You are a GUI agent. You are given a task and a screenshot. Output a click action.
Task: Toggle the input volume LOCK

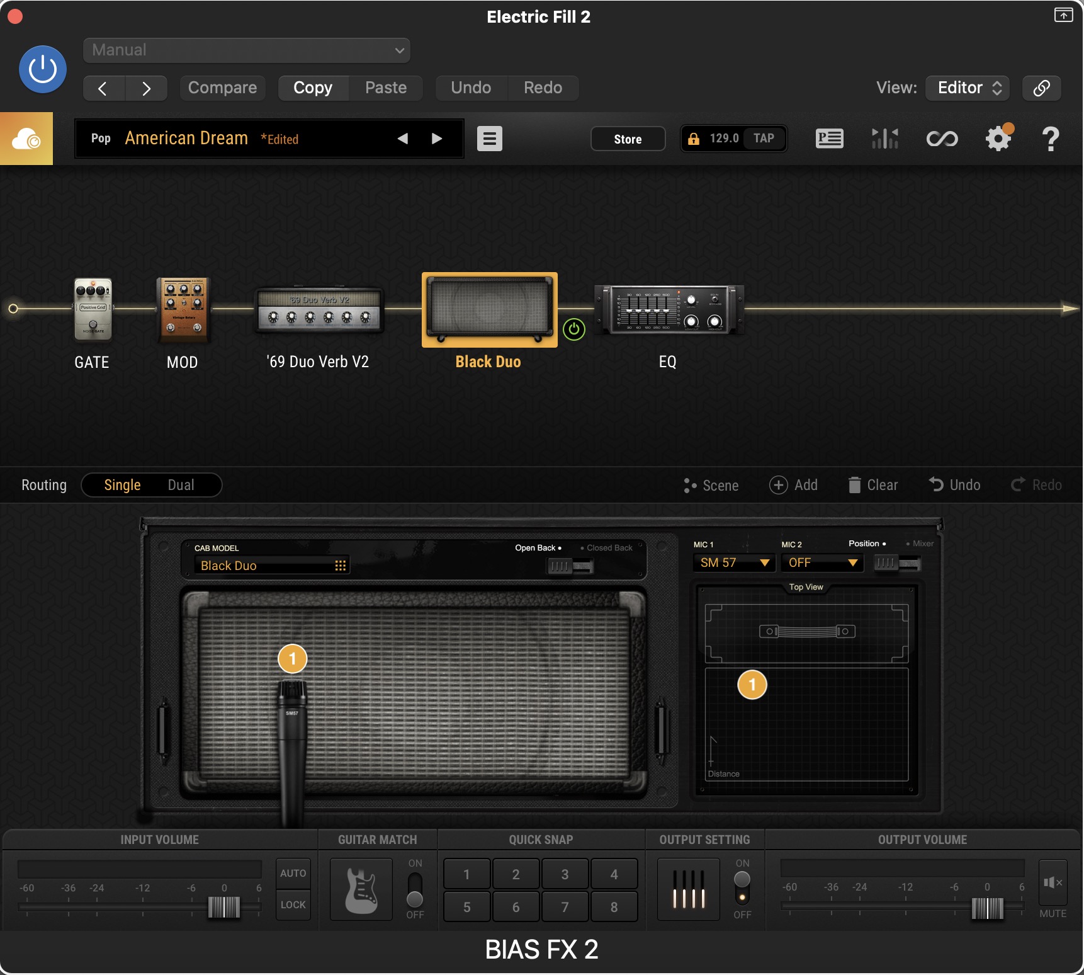pos(293,905)
